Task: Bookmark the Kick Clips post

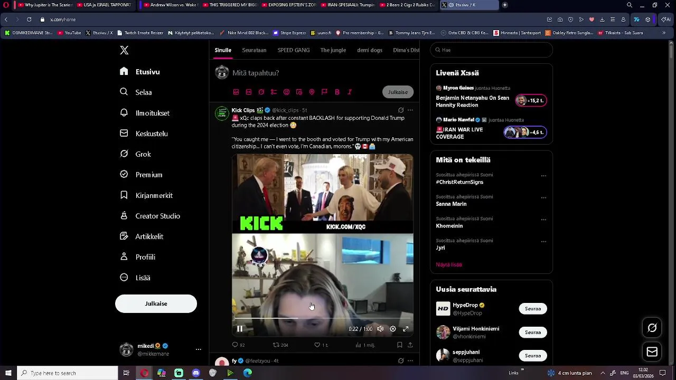Action: click(399, 345)
